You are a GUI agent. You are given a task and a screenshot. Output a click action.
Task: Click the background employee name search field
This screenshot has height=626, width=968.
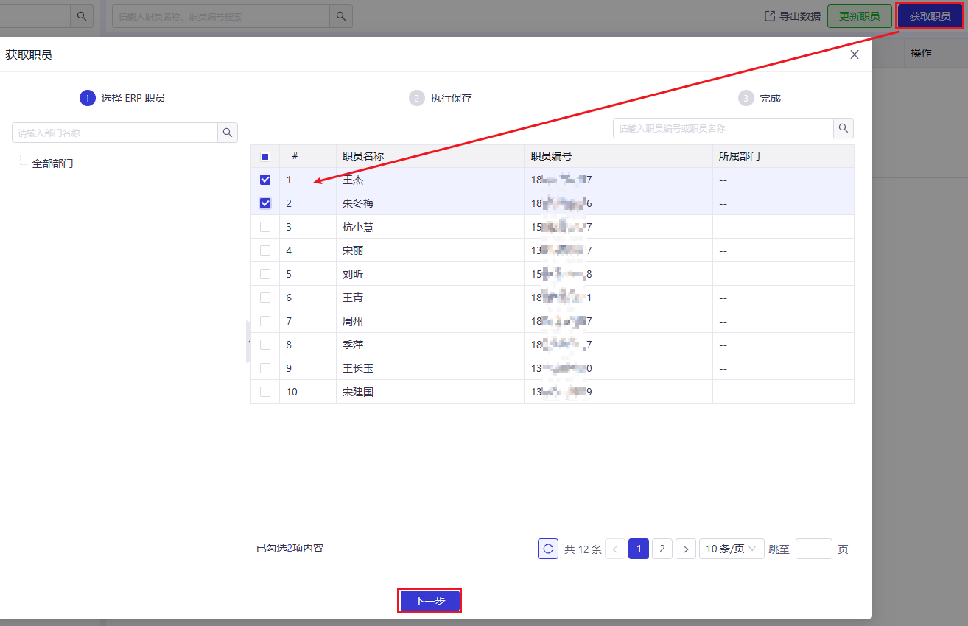tap(220, 16)
